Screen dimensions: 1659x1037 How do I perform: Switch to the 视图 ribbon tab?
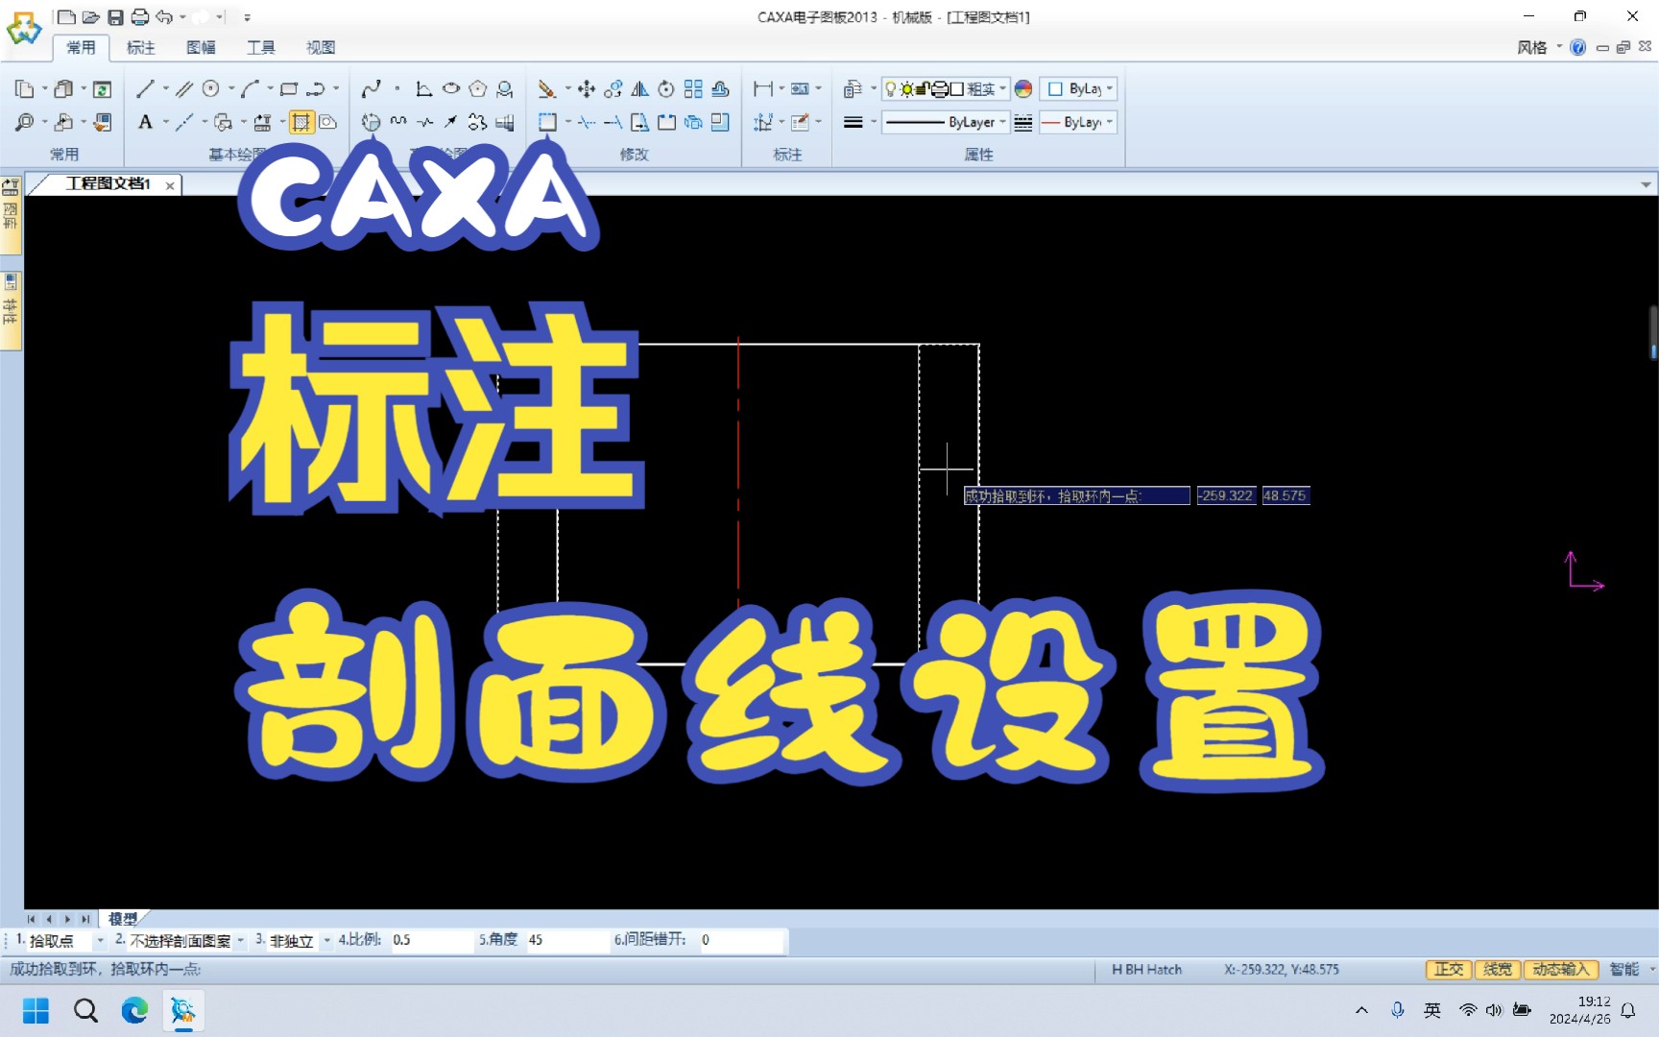pos(321,47)
